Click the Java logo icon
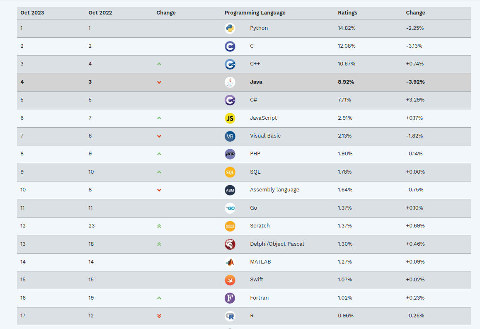Screen dimensions: 480x329 coord(230,82)
